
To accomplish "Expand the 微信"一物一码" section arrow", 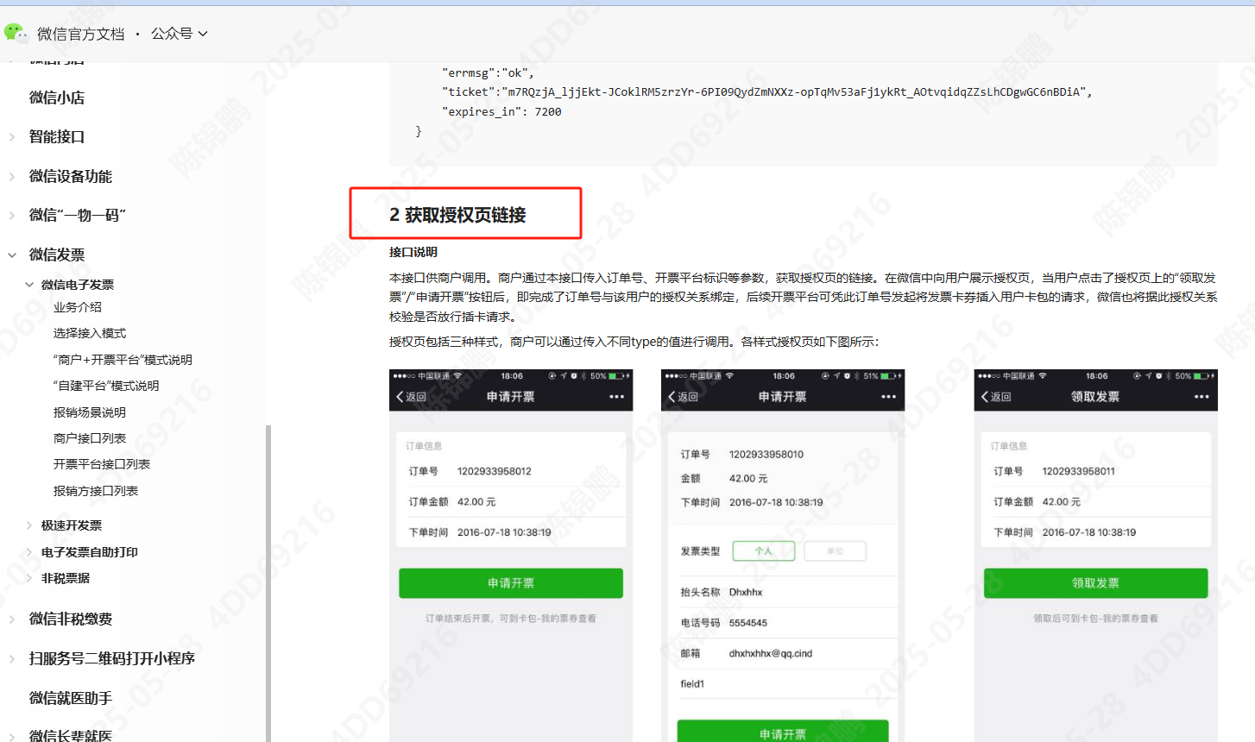I will [x=12, y=216].
